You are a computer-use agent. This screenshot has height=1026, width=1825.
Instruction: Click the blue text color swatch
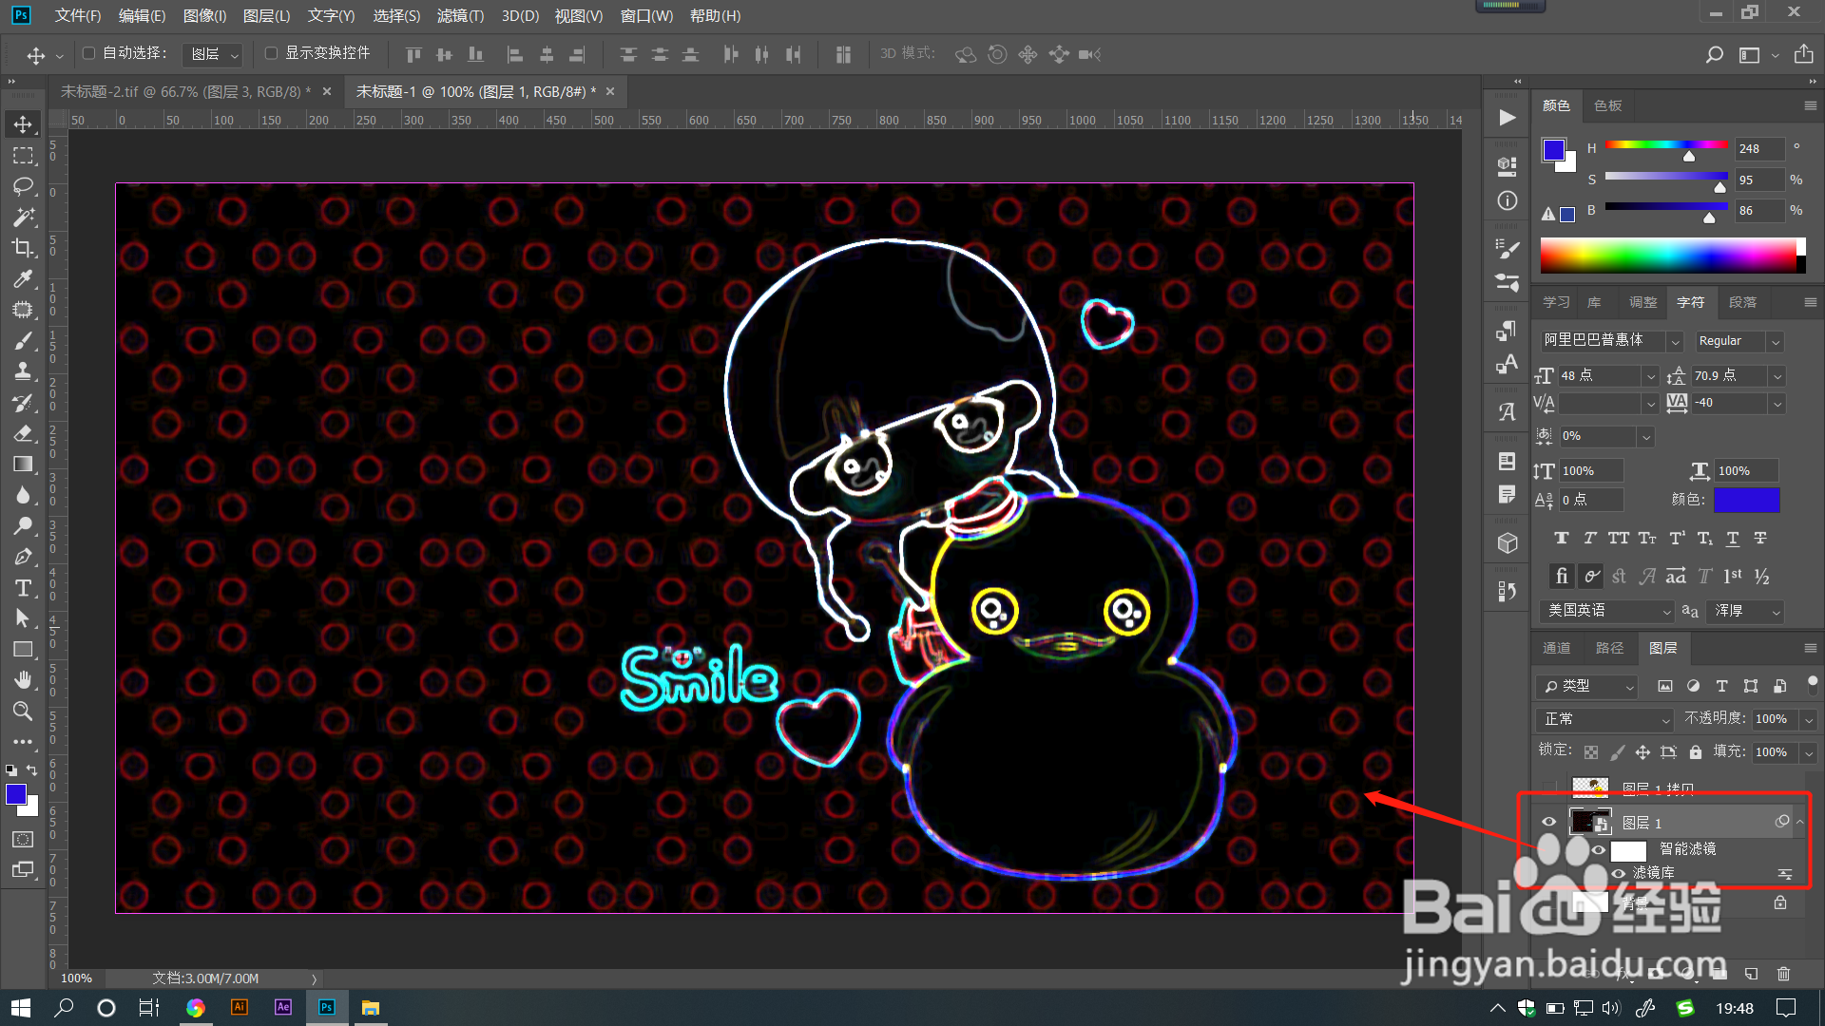coord(1746,500)
